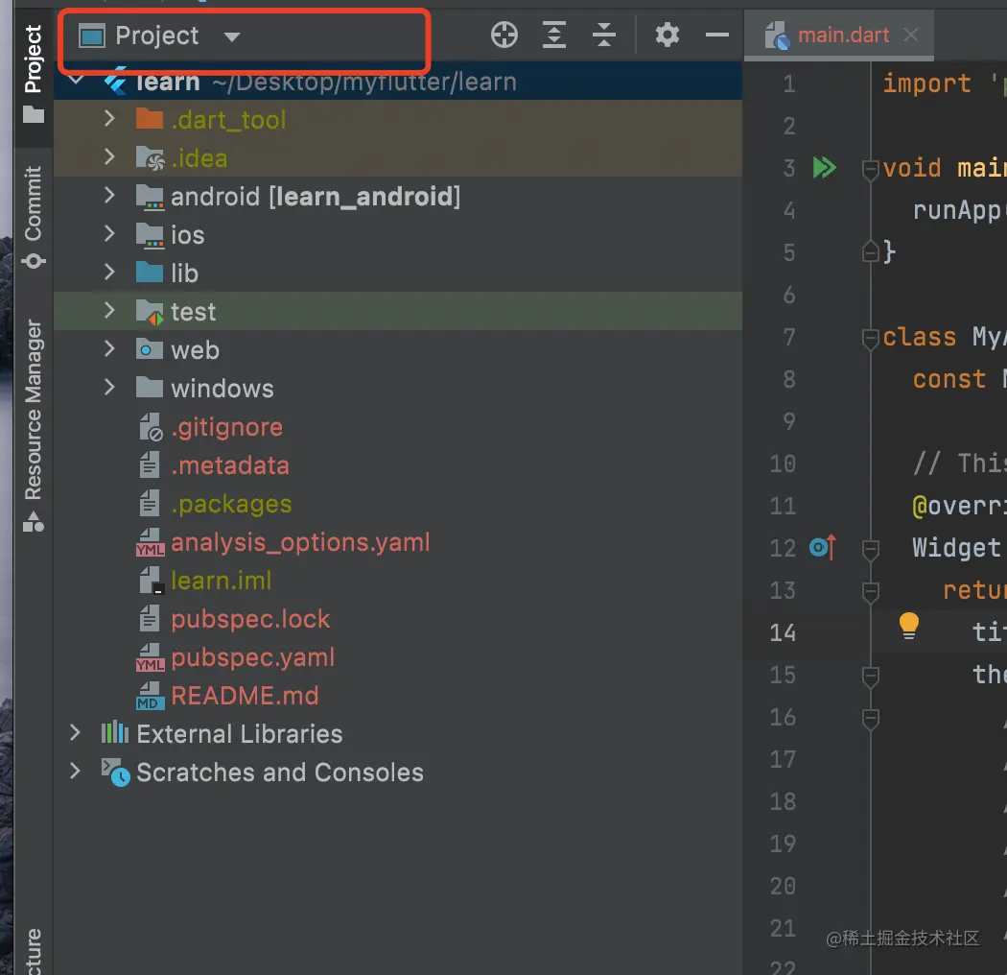The image size is (1007, 975).
Task: Open the Commit side tool tab
Action: pyautogui.click(x=34, y=217)
